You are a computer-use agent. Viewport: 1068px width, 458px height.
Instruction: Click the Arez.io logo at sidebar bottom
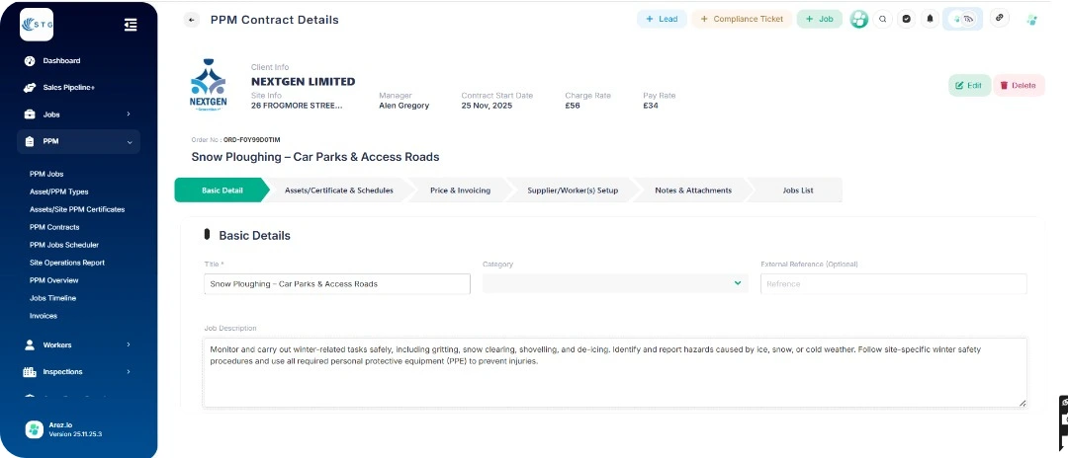click(x=34, y=429)
